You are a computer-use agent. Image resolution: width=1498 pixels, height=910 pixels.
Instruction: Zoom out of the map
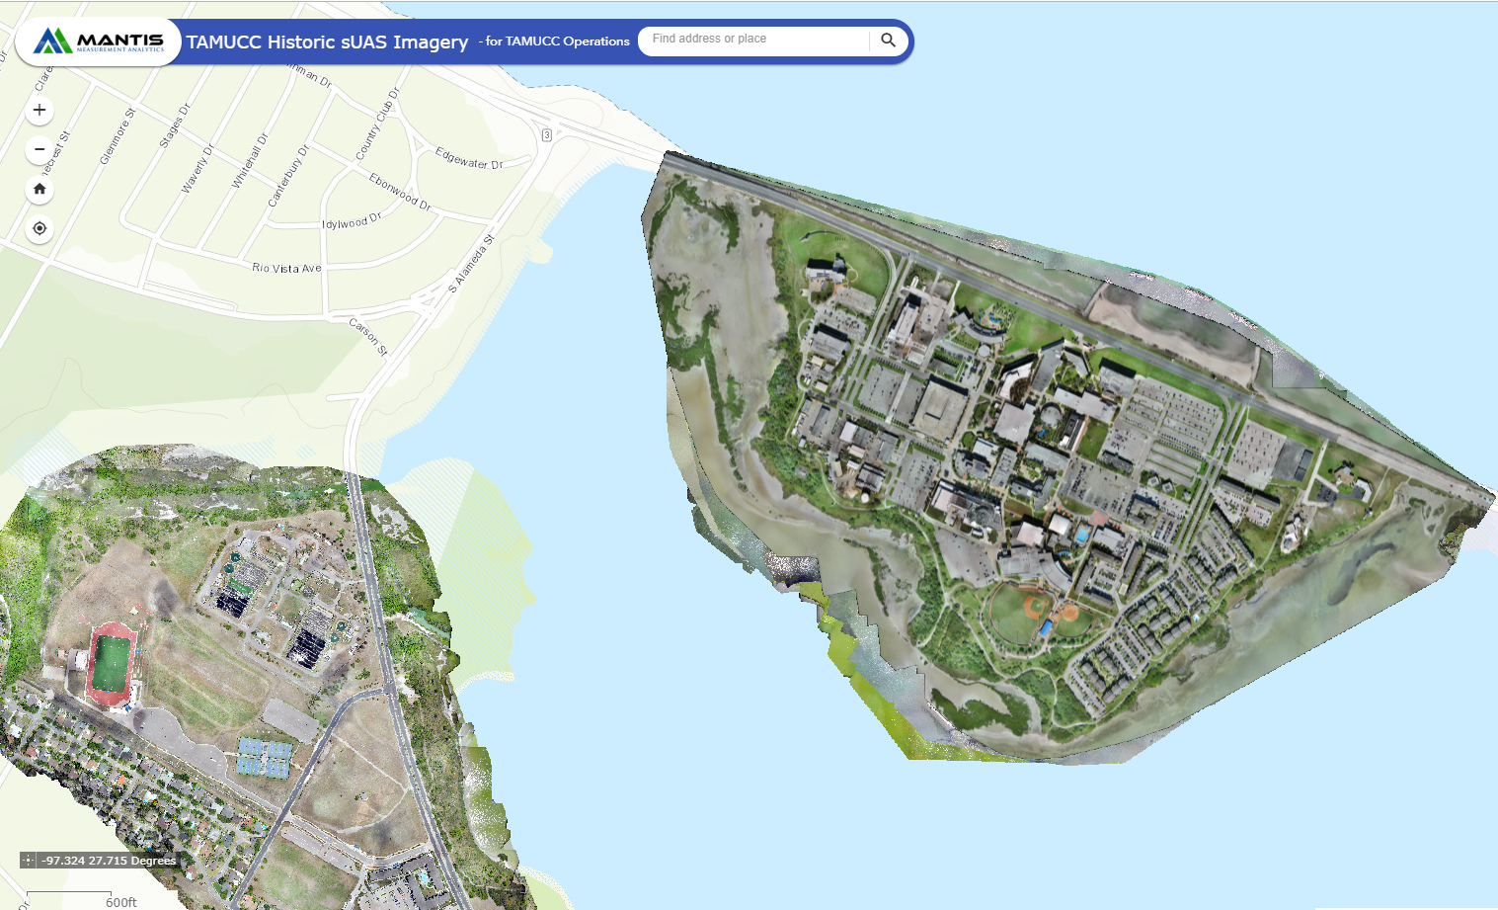click(39, 149)
